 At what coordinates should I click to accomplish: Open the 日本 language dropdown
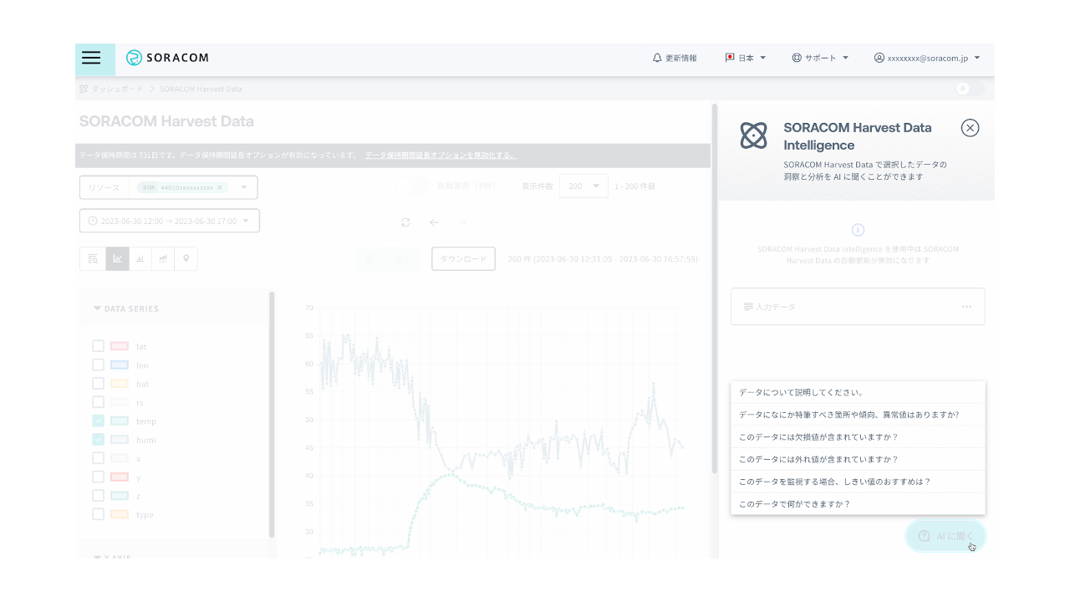click(x=746, y=59)
